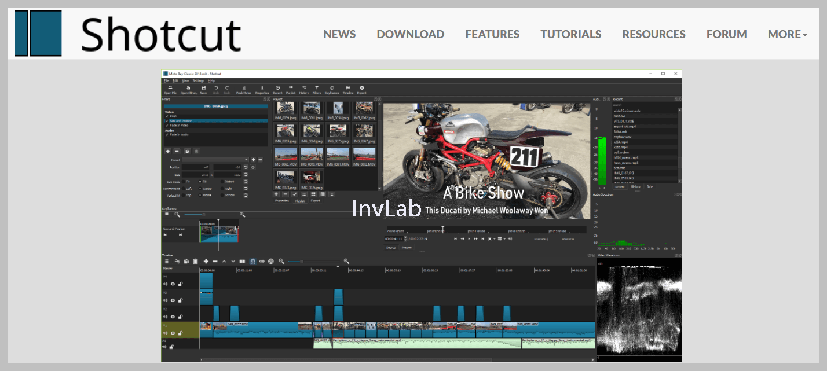Select the Bottom vertical fit radio button
The image size is (827, 371).
pos(222,195)
